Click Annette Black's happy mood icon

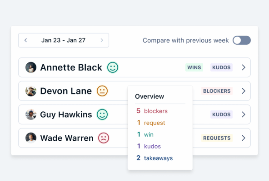point(113,67)
